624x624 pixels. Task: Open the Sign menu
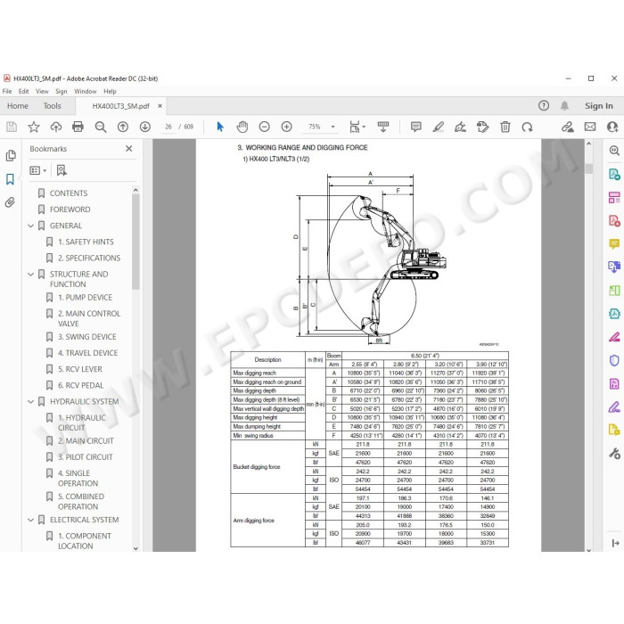(61, 91)
